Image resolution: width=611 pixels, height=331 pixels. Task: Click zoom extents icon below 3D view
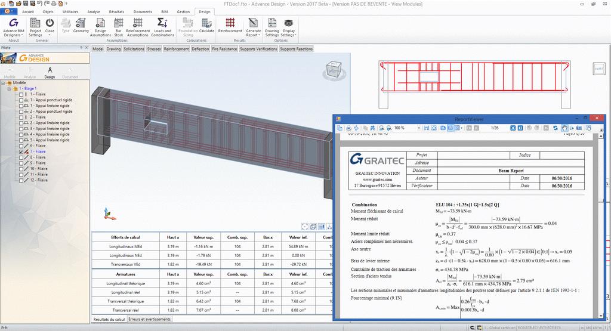(x=305, y=227)
